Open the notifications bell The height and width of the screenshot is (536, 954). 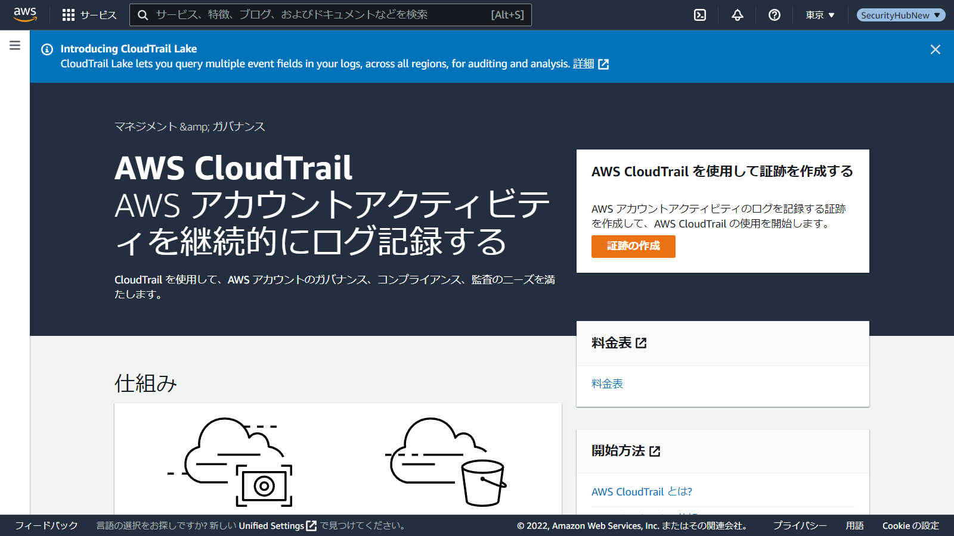click(x=738, y=15)
